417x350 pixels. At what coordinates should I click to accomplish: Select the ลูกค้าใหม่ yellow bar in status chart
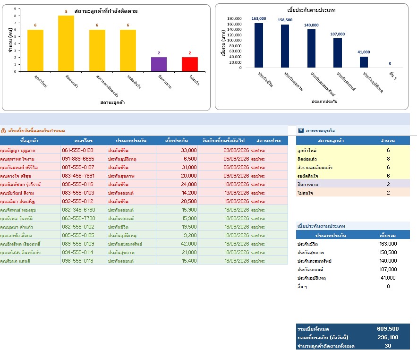click(x=35, y=51)
